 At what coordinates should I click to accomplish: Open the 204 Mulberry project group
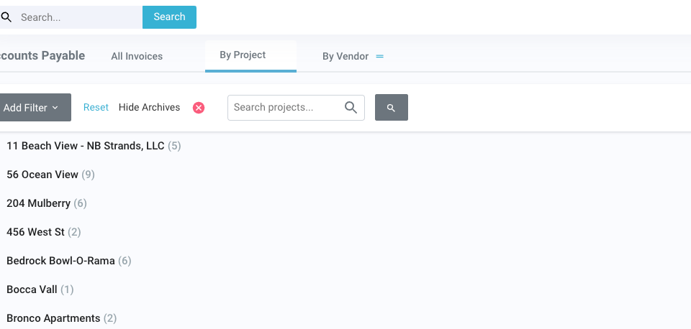39,203
